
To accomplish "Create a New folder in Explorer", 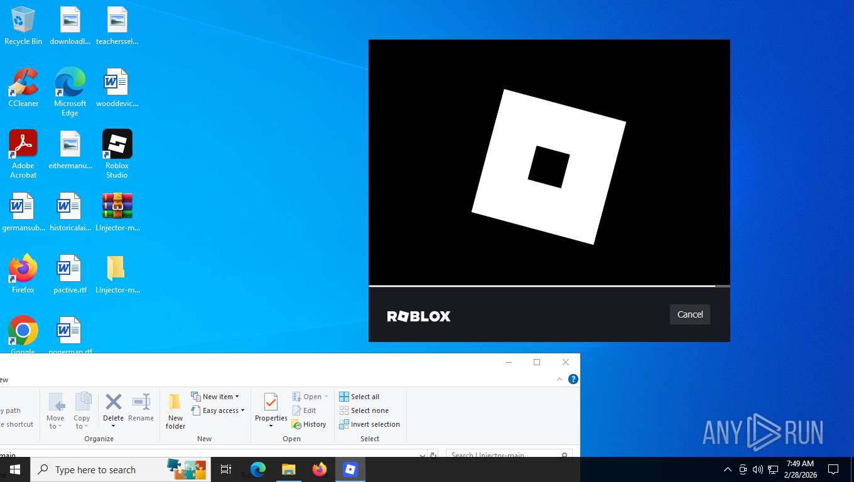I will 175,411.
